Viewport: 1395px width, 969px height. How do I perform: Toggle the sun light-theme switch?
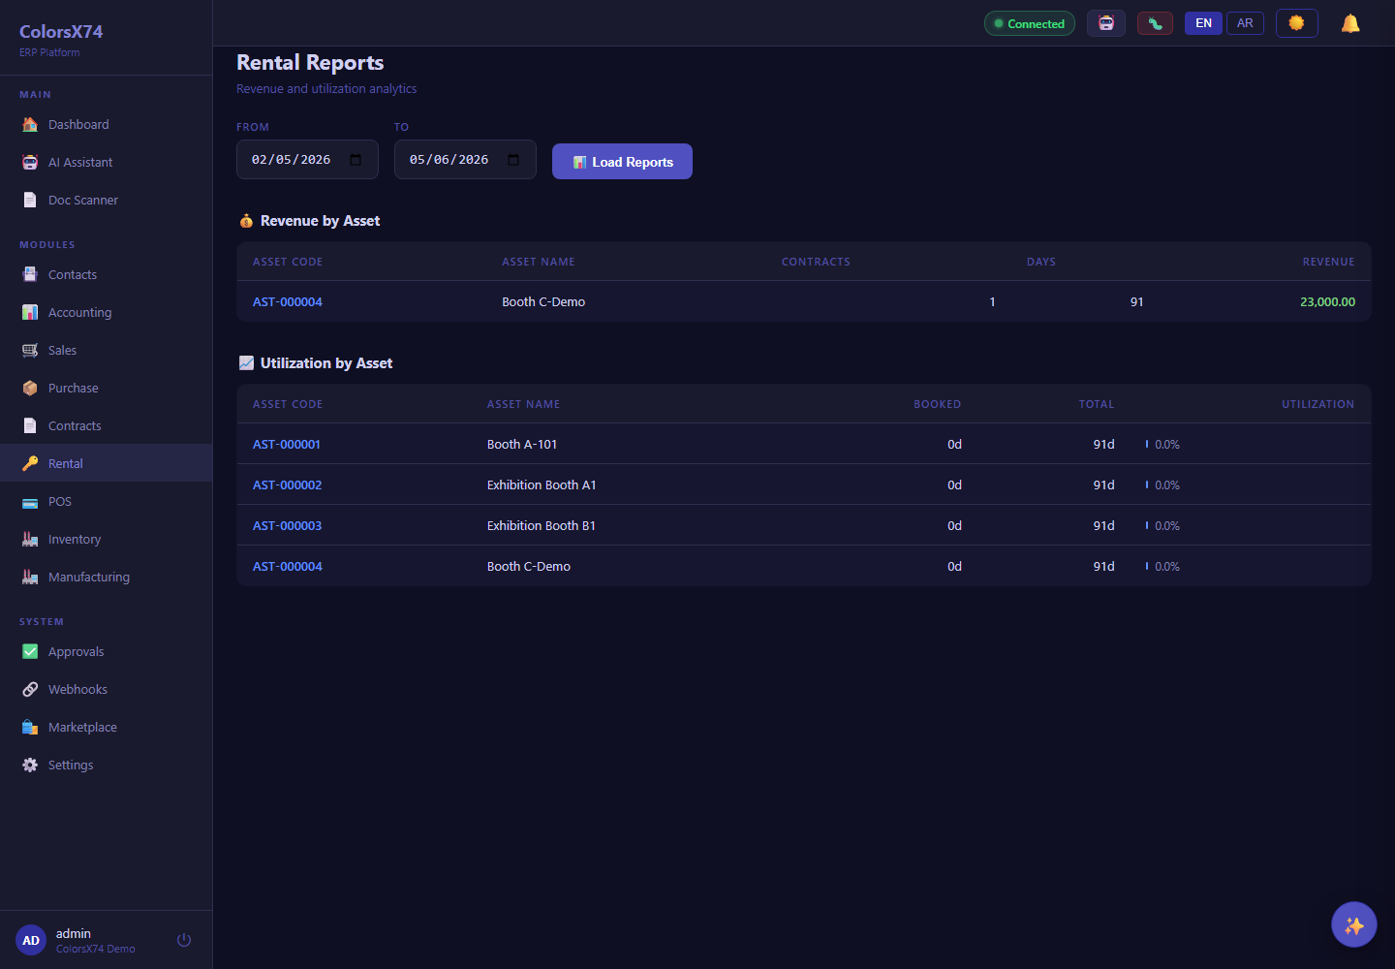click(x=1297, y=23)
